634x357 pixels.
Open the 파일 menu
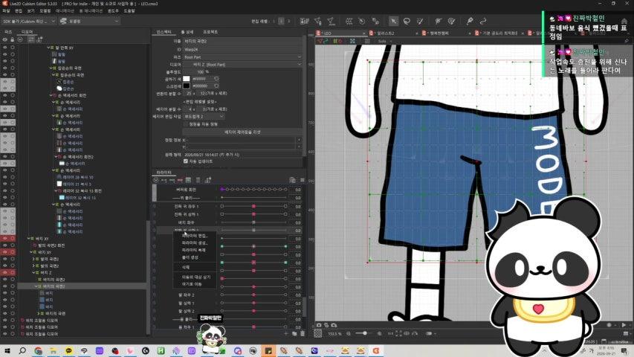coord(6,11)
